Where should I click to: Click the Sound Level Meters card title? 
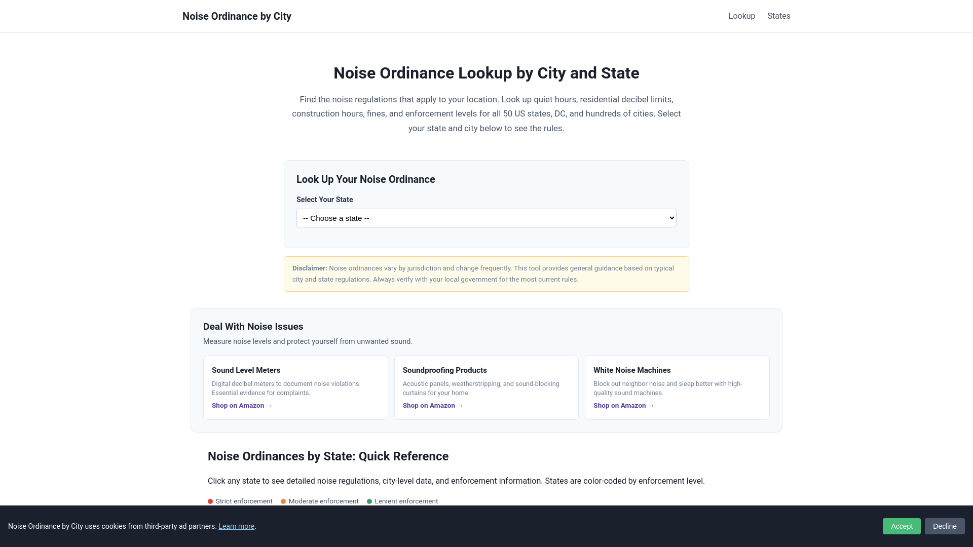pos(246,370)
